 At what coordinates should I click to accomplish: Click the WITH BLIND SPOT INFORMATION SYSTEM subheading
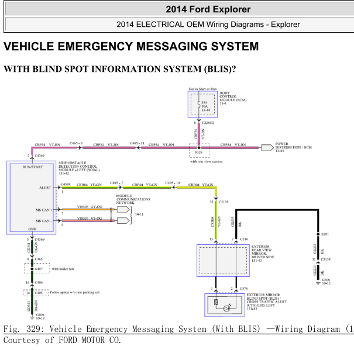pos(119,69)
